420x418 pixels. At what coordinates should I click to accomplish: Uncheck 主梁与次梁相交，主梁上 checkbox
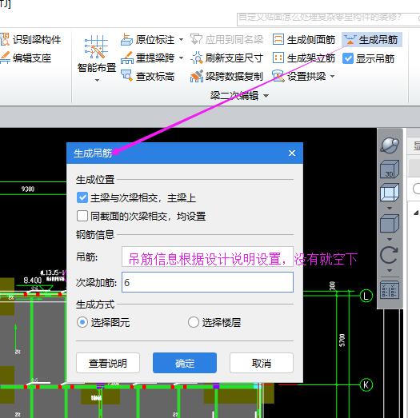click(x=82, y=197)
